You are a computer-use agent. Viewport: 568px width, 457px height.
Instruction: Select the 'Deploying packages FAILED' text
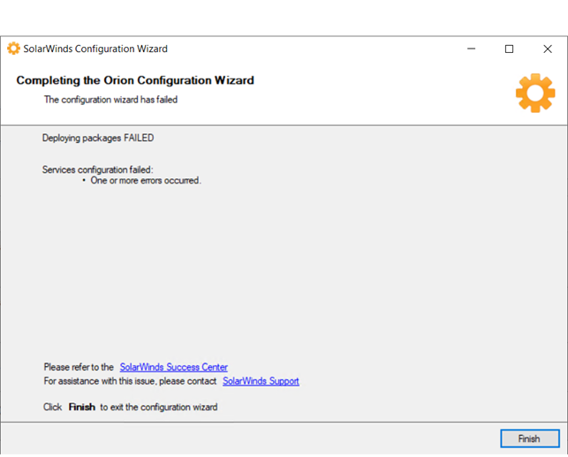98,138
